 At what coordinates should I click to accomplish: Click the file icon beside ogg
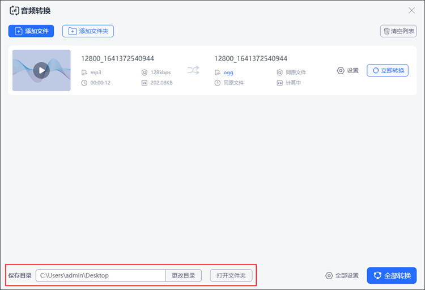(218, 72)
